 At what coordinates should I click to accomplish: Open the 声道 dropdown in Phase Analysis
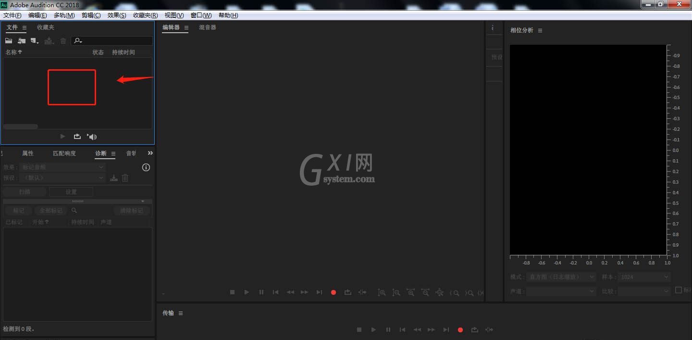tap(561, 291)
